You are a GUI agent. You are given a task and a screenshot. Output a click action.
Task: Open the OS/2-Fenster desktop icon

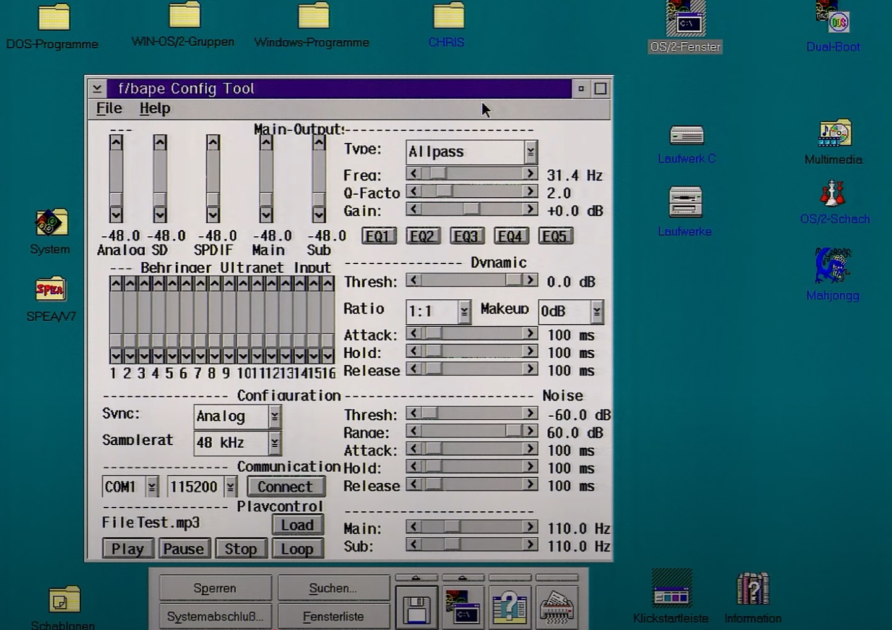click(685, 23)
